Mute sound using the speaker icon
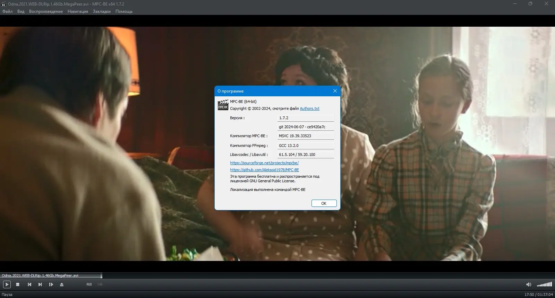 pyautogui.click(x=529, y=284)
